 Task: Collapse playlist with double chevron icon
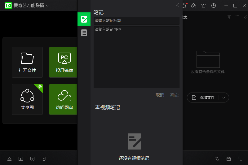pos(245,17)
